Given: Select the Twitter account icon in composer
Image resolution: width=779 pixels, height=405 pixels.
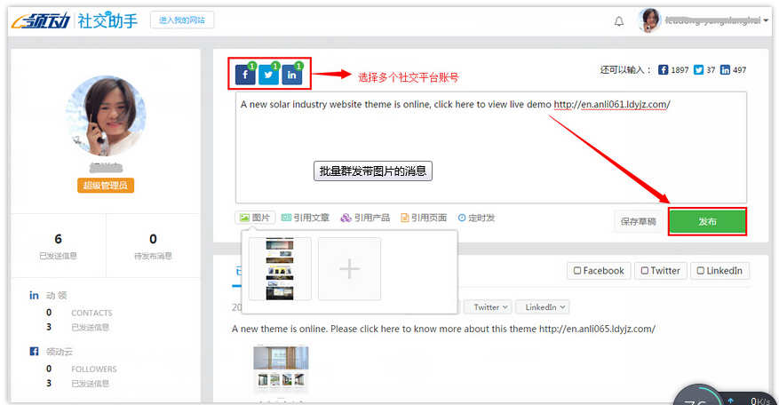Looking at the screenshot, I should pyautogui.click(x=268, y=75).
